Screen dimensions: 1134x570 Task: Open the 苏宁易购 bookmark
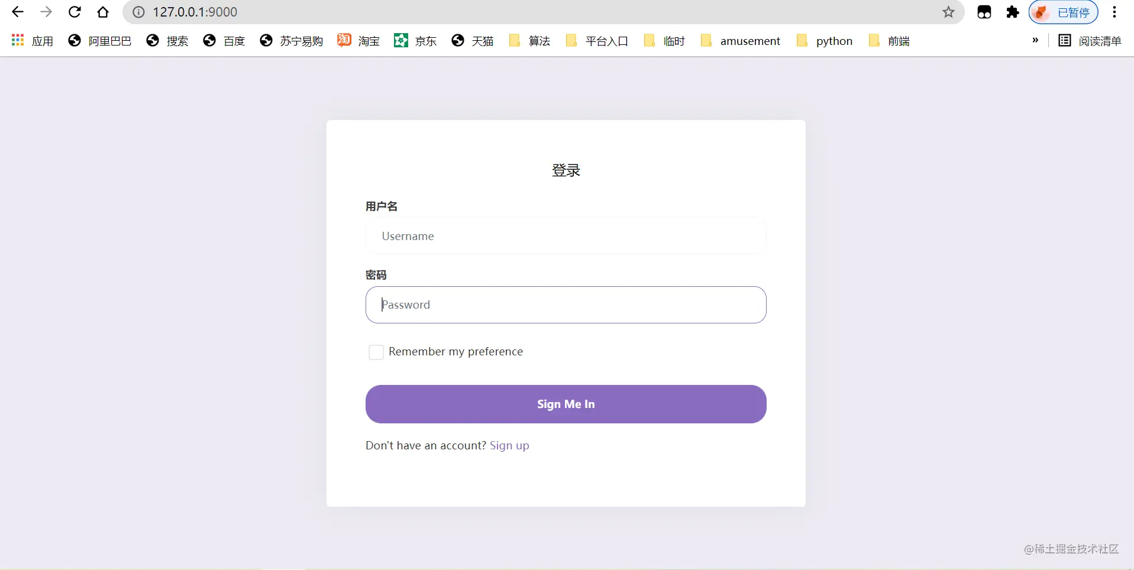point(292,41)
